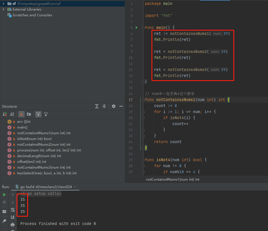Image resolution: width=268 pixels, height=231 pixels.
Task: Select twoSelectOne function in Structure
Action: [x=47, y=173]
